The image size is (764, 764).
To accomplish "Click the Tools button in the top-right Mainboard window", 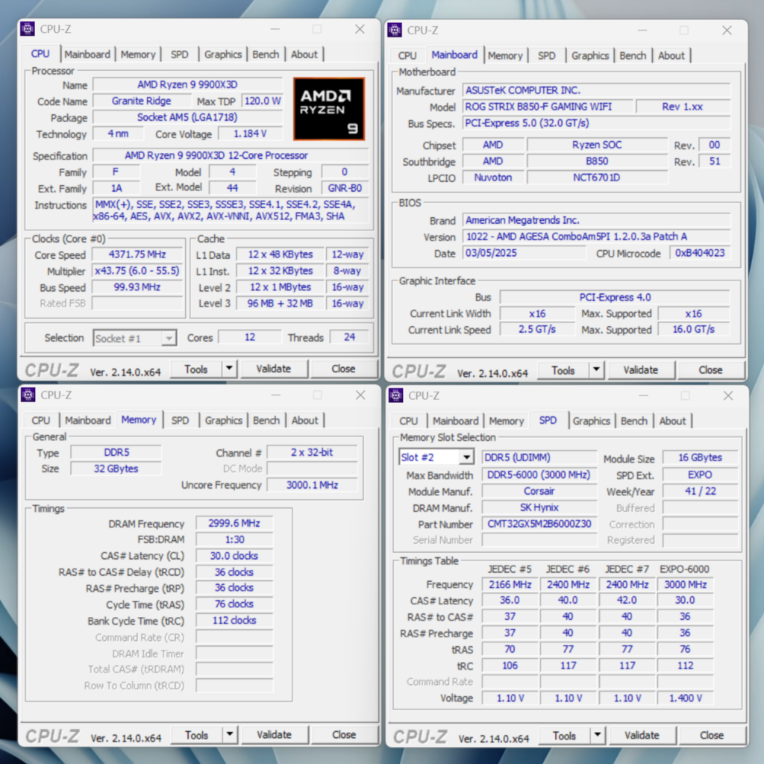I will 563,370.
